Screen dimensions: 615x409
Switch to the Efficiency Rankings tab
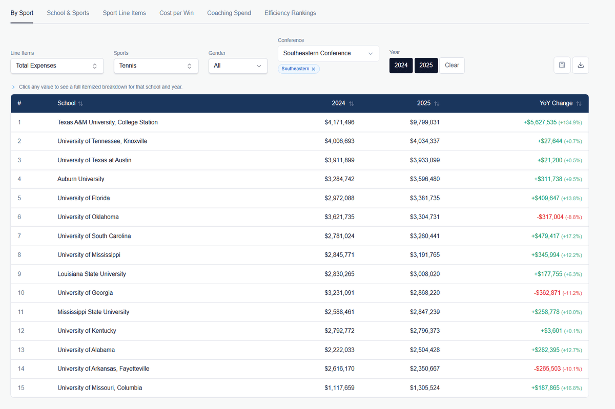pos(290,13)
